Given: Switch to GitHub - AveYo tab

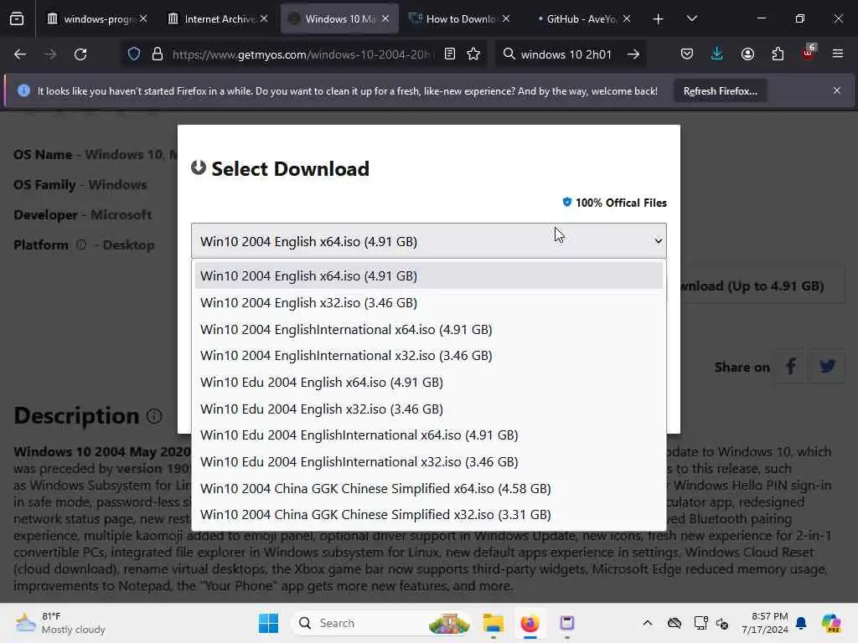Looking at the screenshot, I should point(581,19).
